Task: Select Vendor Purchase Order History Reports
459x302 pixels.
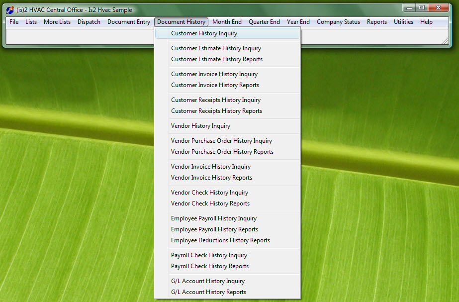Action: pos(227,152)
